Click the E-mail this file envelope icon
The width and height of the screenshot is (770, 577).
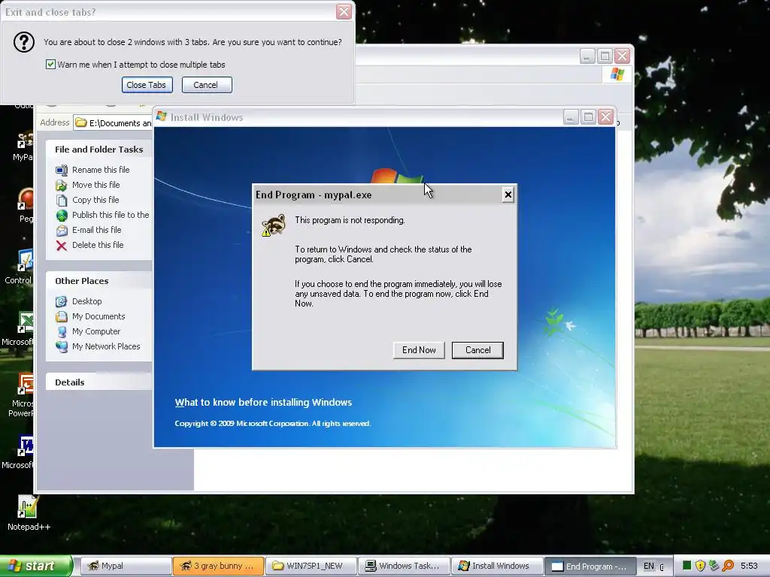tap(62, 230)
